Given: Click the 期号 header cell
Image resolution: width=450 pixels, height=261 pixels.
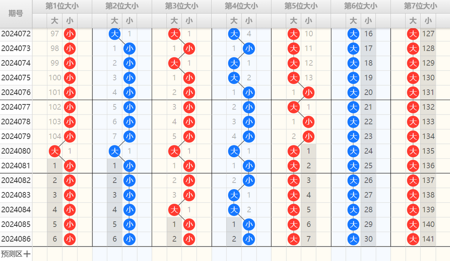Looking at the screenshot, I should pos(16,14).
